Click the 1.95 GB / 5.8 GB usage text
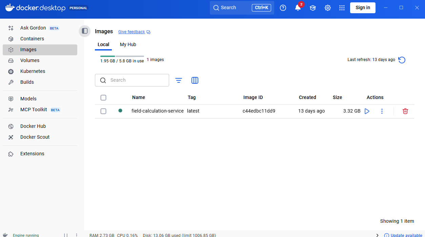425x237 pixels. [122, 61]
